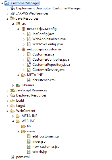This screenshot has height=160, width=112.
Task: Click the Customer.java file icon
Action: (x=29, y=54)
